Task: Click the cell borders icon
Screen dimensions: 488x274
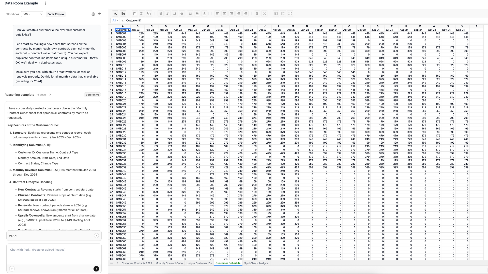Action: coord(190,14)
